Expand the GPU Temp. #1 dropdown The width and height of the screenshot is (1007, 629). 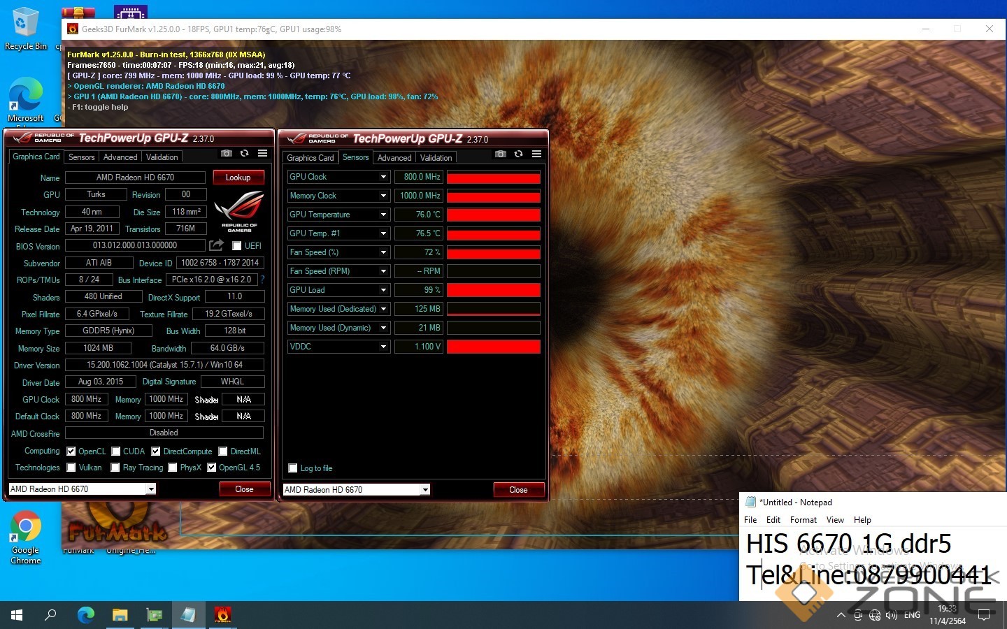383,233
